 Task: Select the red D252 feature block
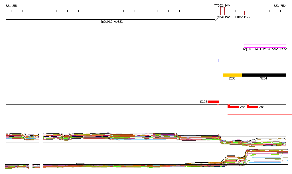click(x=213, y=102)
